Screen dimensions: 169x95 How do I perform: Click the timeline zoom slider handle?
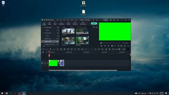coord(119,49)
